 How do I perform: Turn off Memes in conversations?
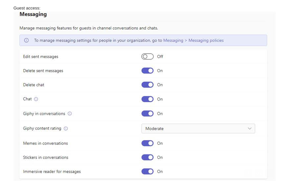147,143
